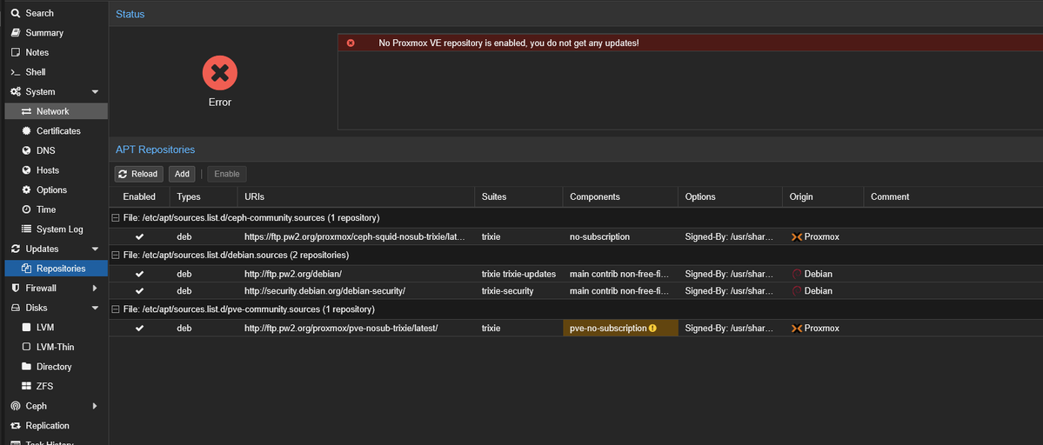This screenshot has width=1043, height=445.
Task: Collapse the debian.sources file group
Action: 115,255
